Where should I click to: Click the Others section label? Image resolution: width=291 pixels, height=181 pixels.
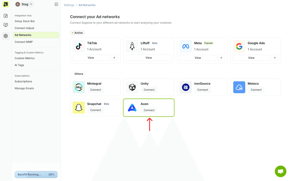tap(78, 74)
